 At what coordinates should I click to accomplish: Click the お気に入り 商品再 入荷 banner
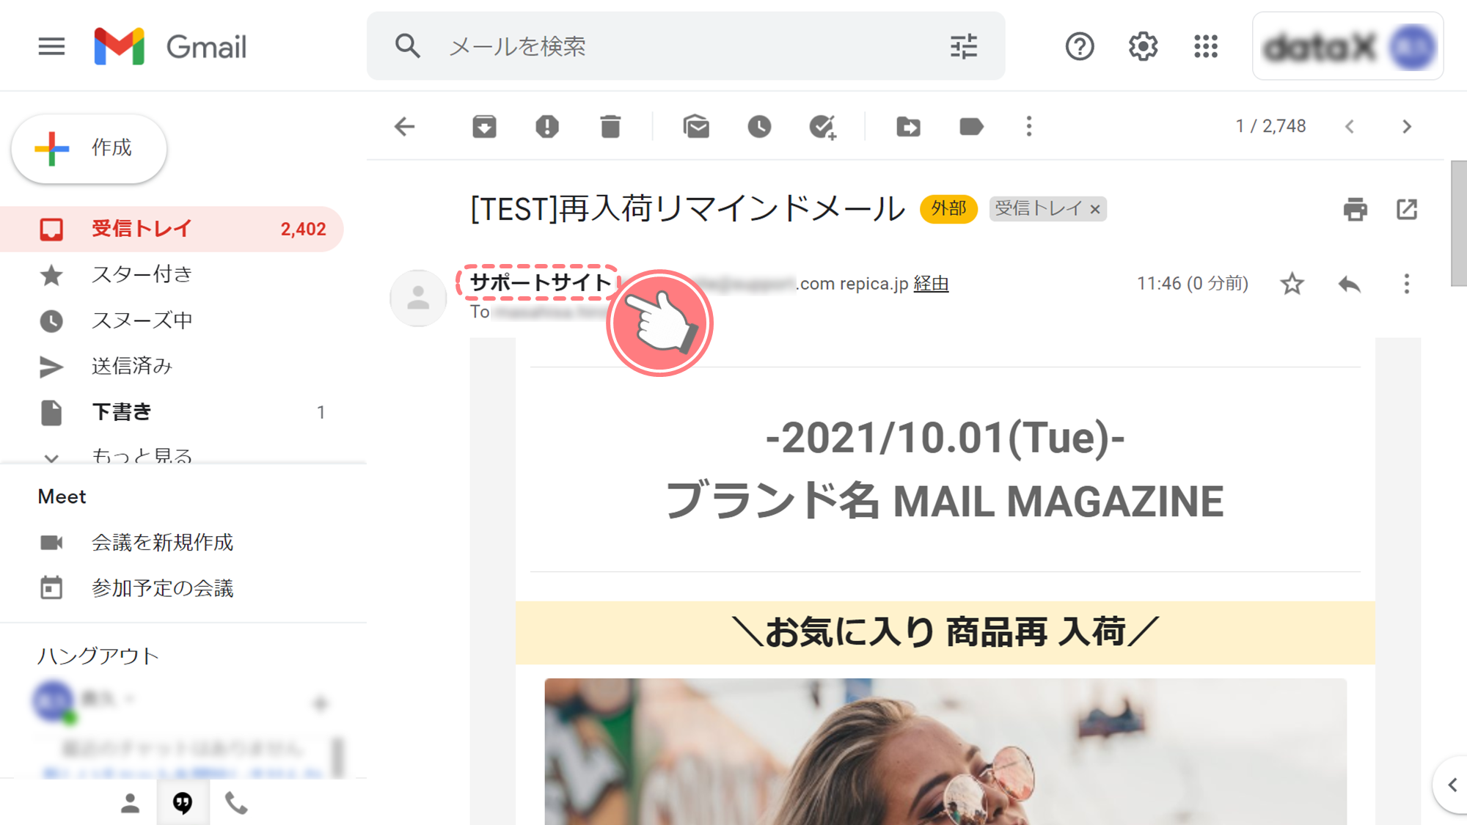945,632
